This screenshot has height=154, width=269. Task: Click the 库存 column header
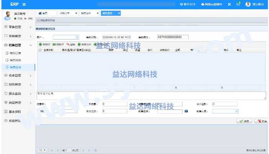[111, 50]
